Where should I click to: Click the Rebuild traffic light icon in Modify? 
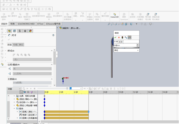122,37
